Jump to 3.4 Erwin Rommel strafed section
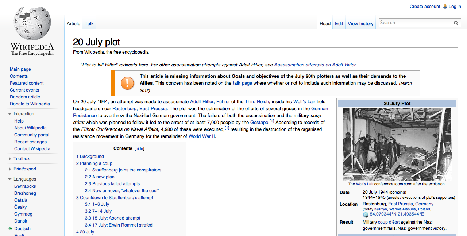 pos(119,225)
